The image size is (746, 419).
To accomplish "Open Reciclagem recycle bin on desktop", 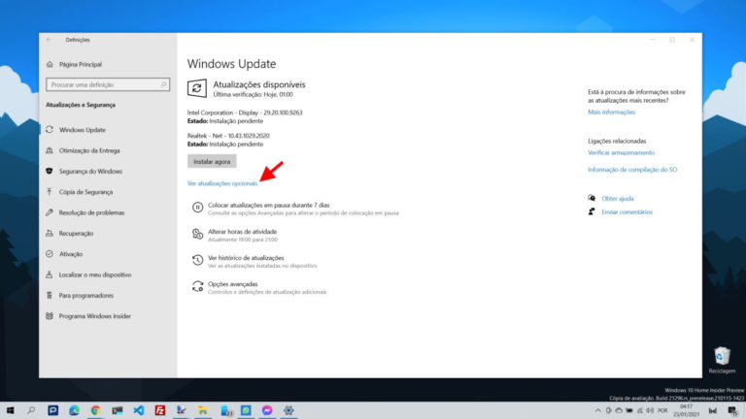I will point(722,359).
